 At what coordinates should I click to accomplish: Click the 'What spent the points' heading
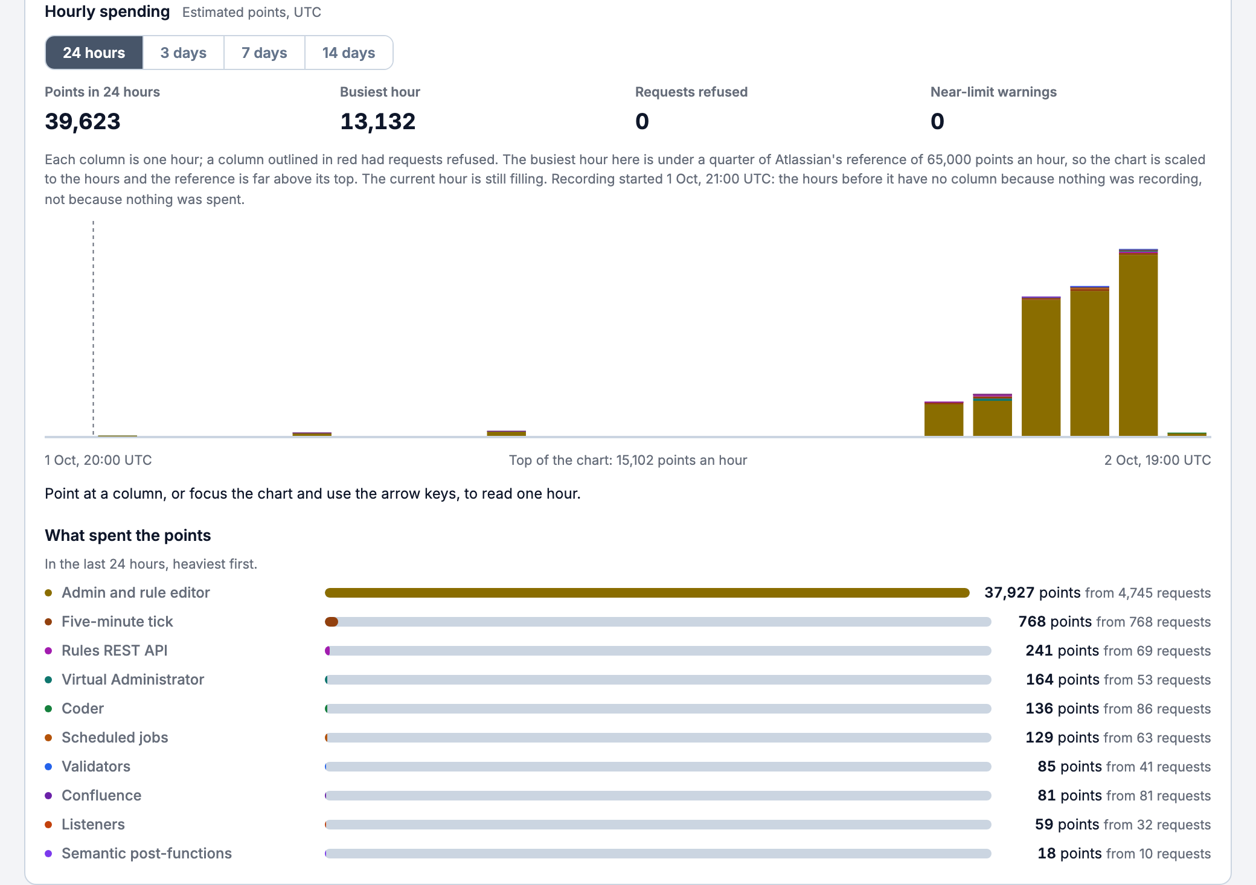(128, 535)
